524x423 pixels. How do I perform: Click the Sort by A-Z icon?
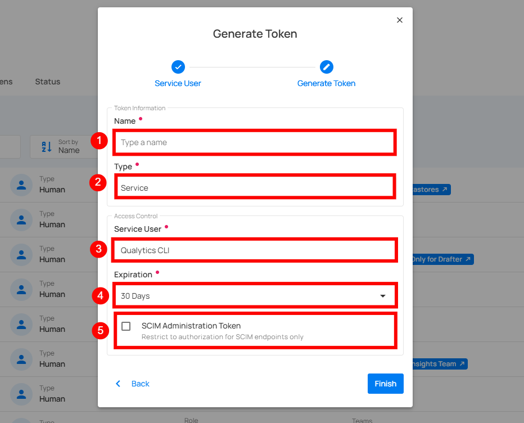[x=47, y=147]
